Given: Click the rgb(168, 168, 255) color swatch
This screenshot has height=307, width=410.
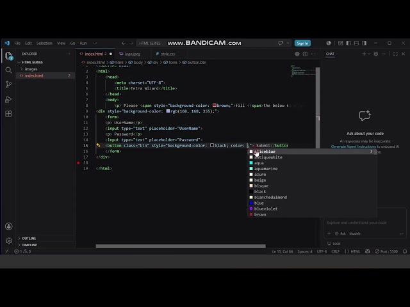Looking at the screenshot, I should (168, 111).
